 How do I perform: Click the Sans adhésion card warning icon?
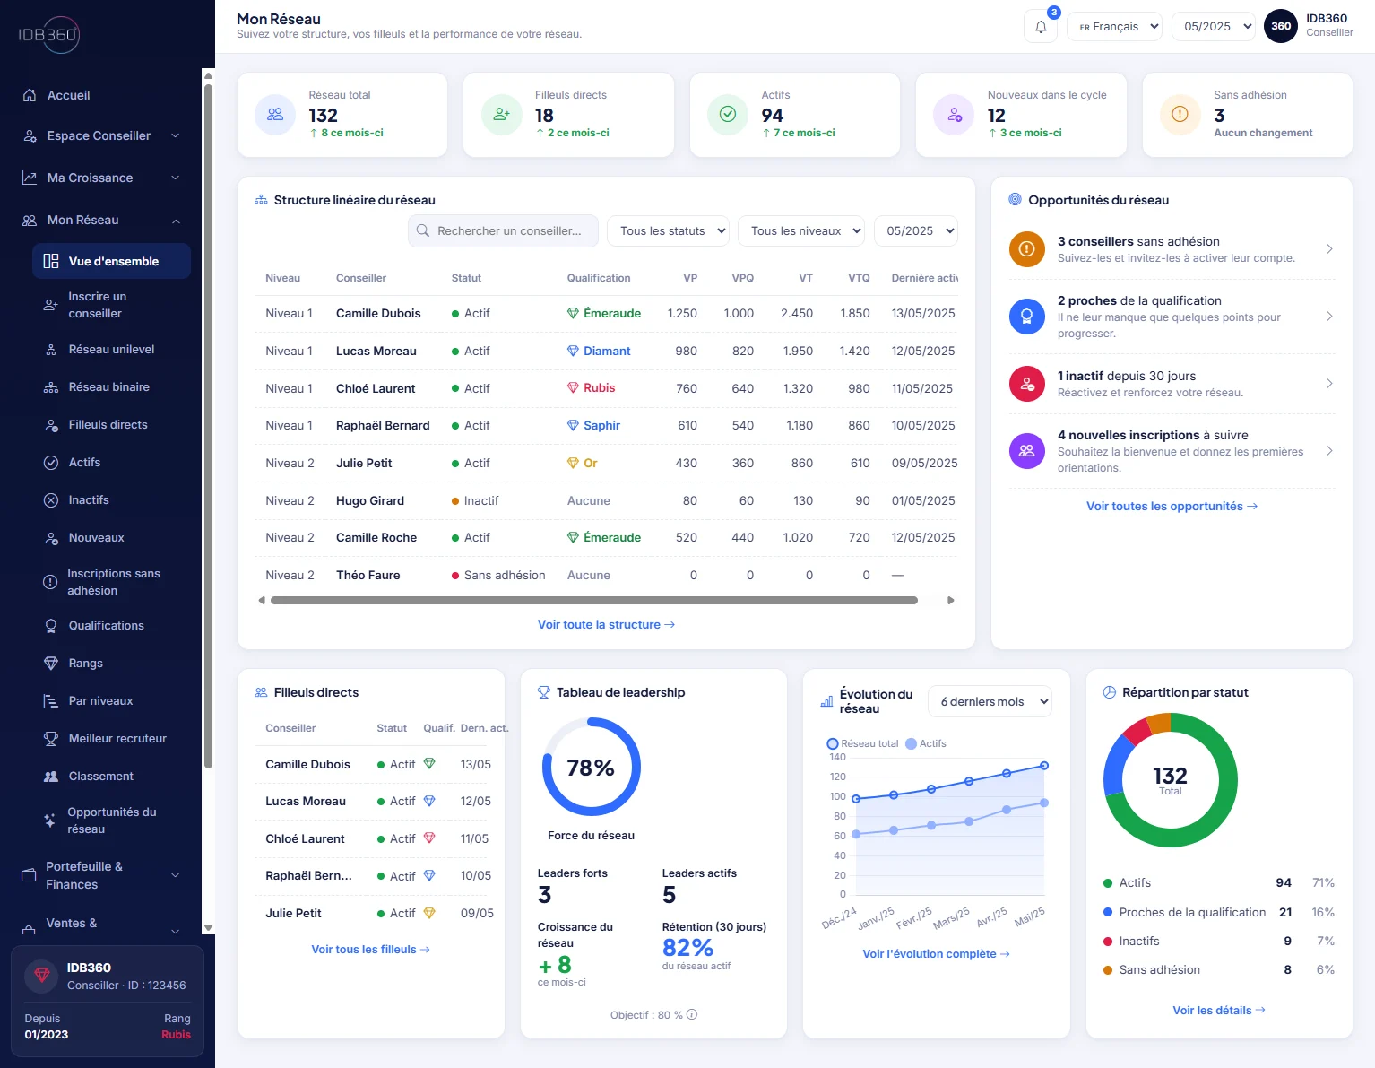(1180, 115)
